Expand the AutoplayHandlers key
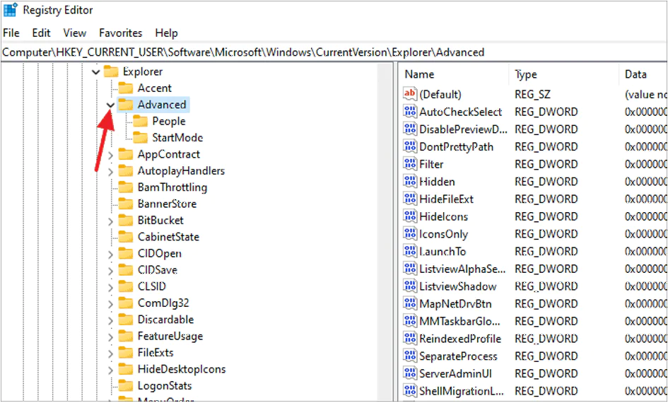The width and height of the screenshot is (668, 403). click(110, 171)
